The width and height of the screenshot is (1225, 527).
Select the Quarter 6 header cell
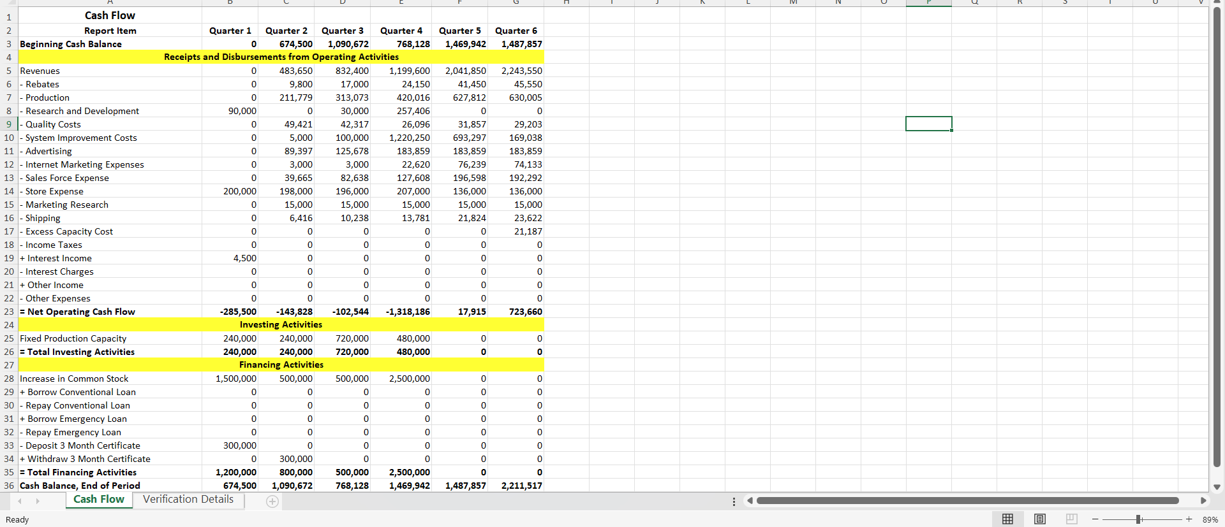pyautogui.click(x=516, y=31)
